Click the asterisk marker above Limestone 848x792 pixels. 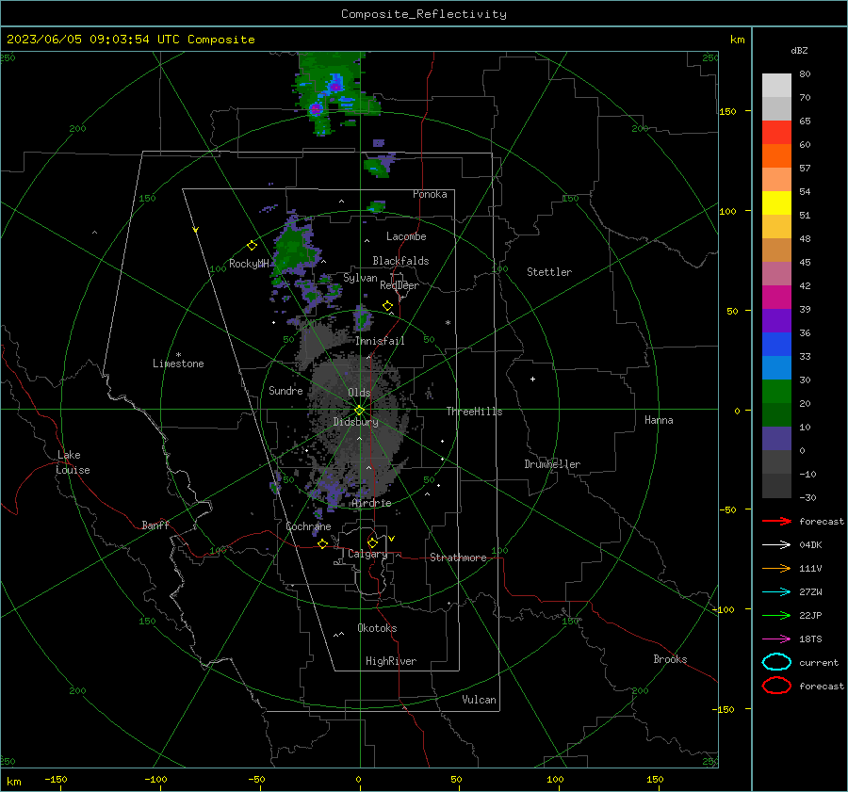[178, 355]
